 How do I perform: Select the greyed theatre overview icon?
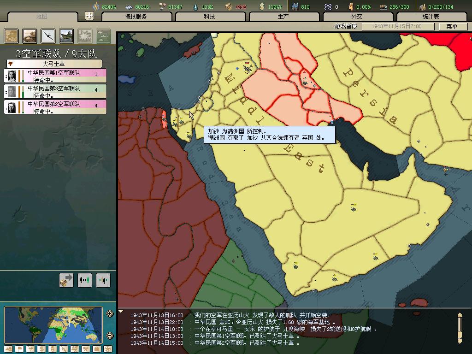[x=103, y=36]
